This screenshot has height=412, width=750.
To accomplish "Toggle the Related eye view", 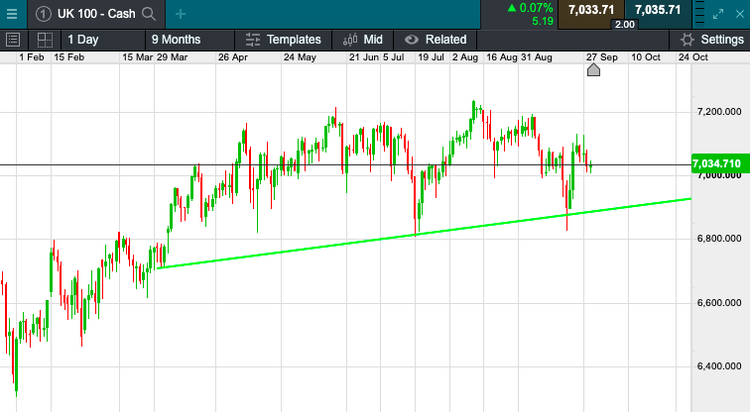I will point(435,40).
